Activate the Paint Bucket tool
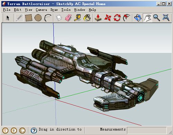The image size is (173, 135). pos(87,18)
